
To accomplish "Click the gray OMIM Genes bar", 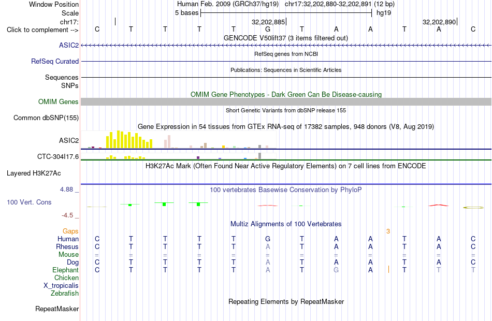I will [x=286, y=101].
